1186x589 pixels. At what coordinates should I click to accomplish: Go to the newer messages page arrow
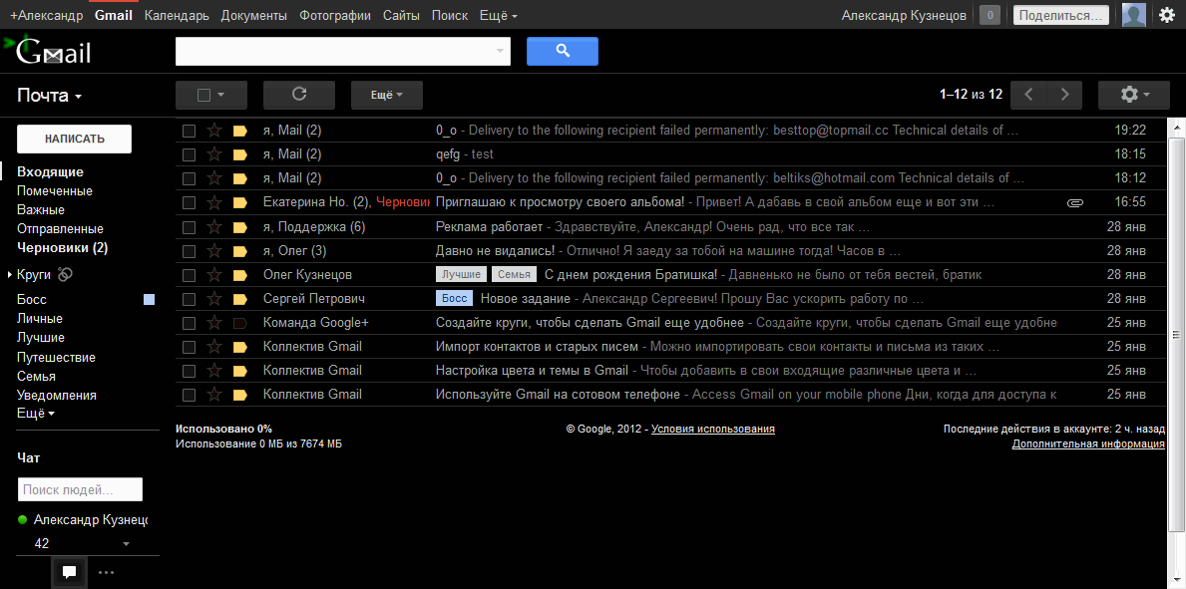point(1028,95)
